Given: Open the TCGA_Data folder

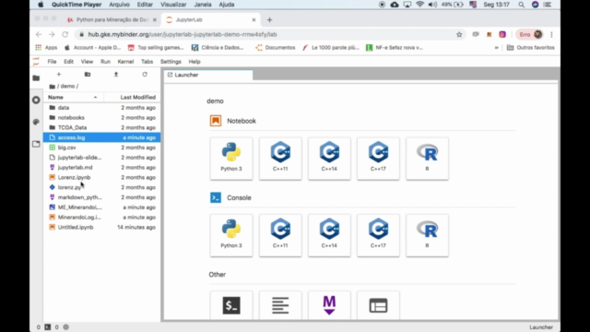Looking at the screenshot, I should 101,127.
